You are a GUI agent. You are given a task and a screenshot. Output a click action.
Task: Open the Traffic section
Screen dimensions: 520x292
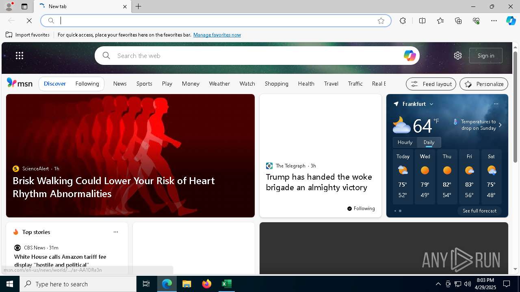click(355, 84)
